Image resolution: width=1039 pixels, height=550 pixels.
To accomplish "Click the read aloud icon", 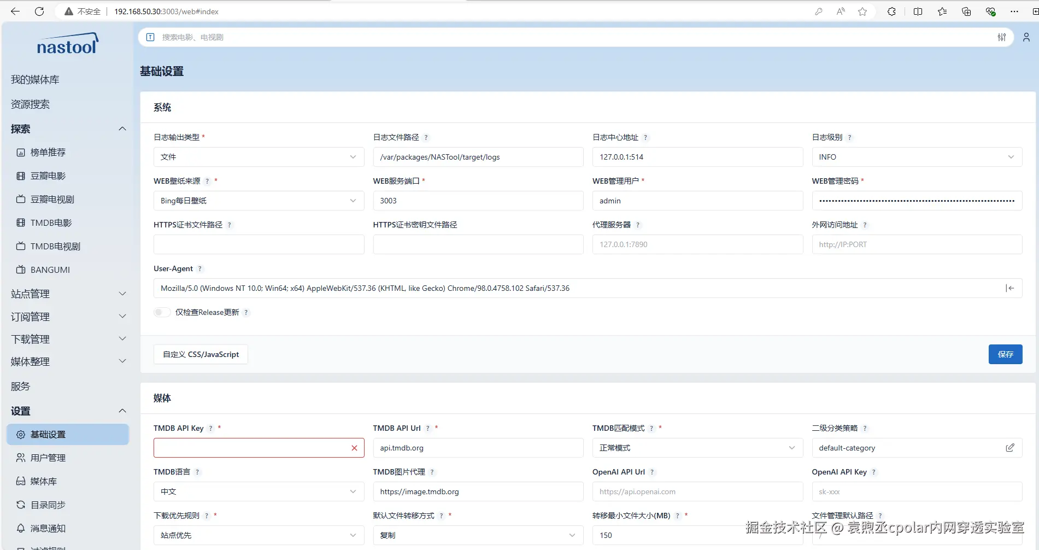I will pyautogui.click(x=841, y=11).
